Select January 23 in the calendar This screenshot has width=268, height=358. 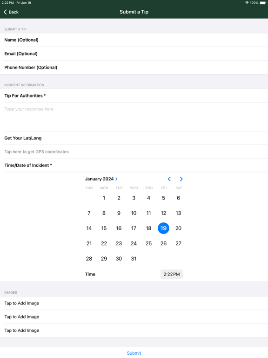(119, 243)
